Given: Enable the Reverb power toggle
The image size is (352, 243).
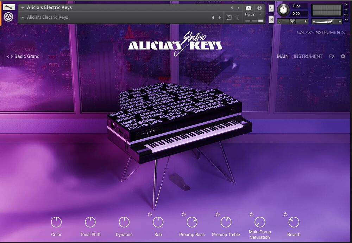Looking at the screenshot, I should point(285,214).
